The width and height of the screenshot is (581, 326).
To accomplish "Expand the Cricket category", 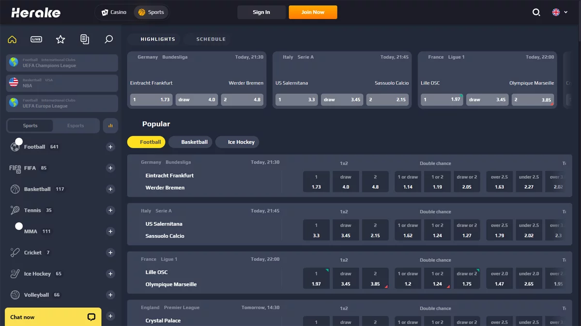I will (110, 253).
